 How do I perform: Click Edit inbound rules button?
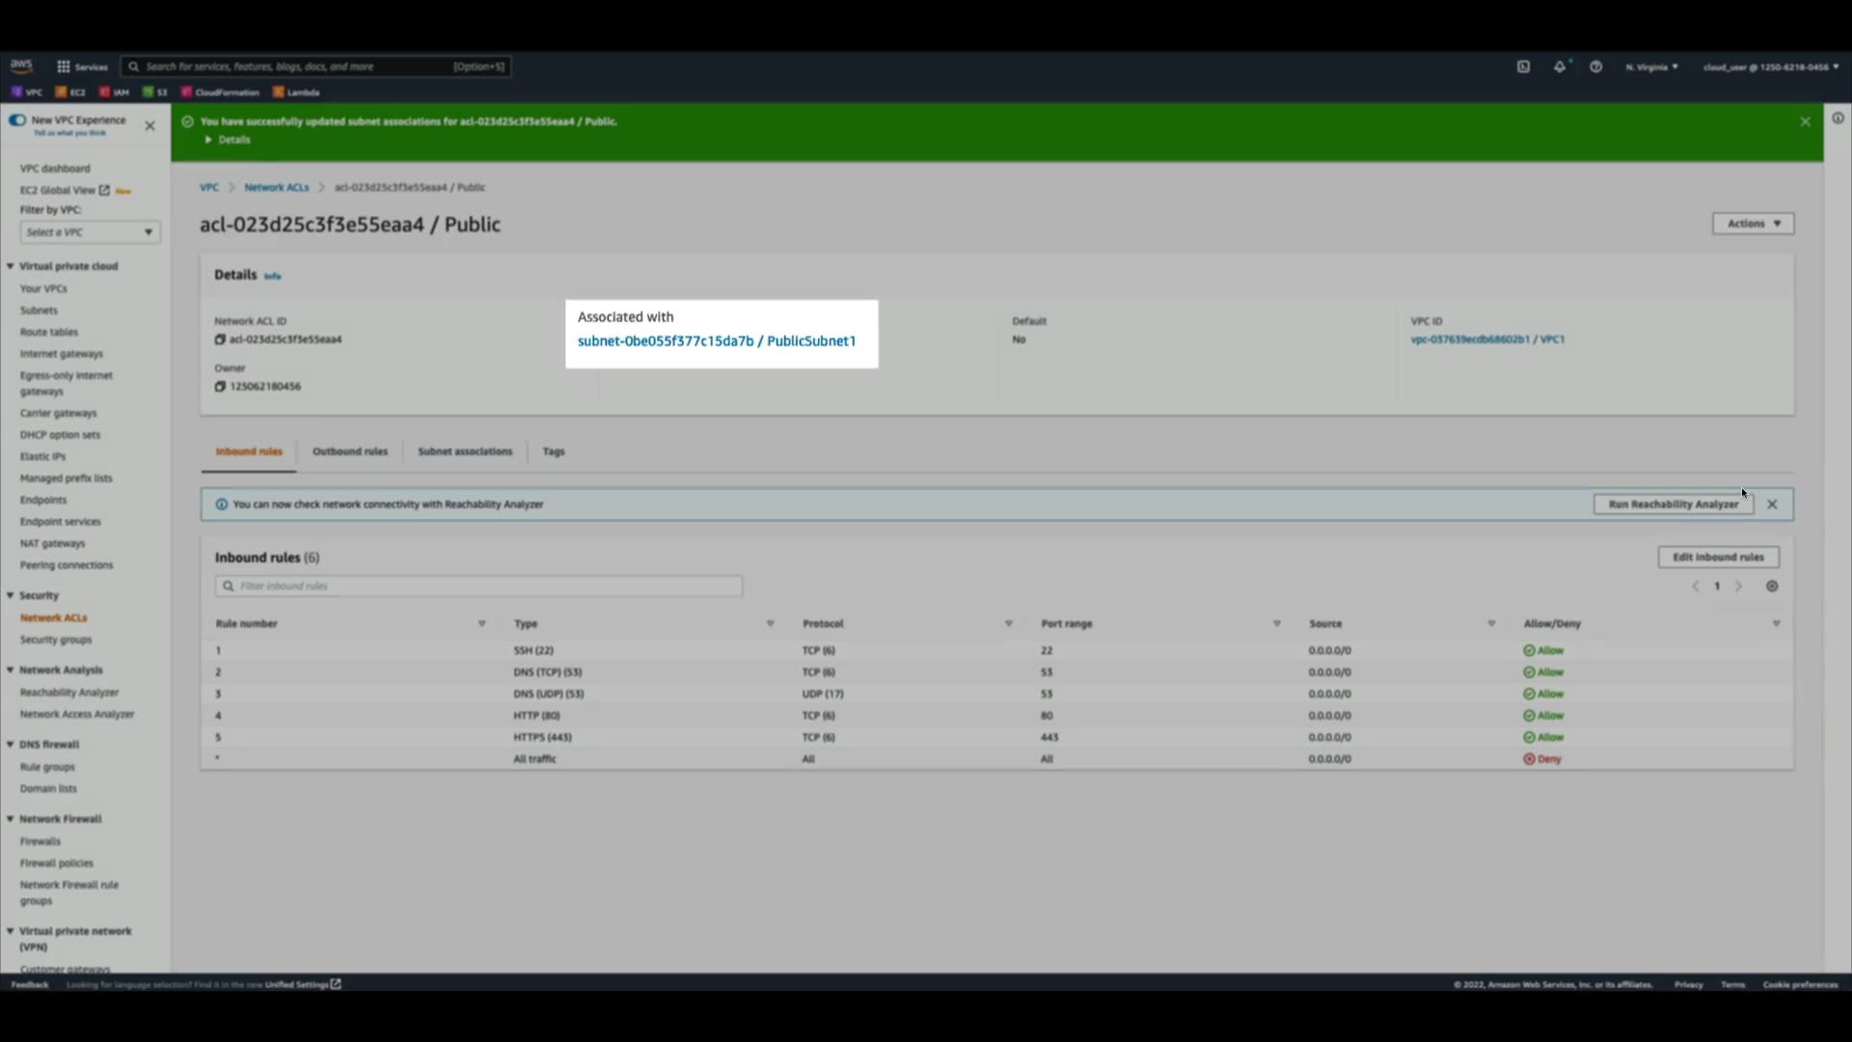[1718, 558]
